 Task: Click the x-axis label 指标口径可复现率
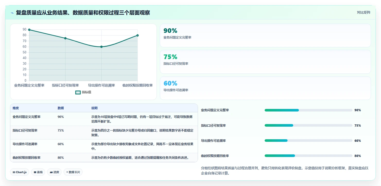pyautogui.click(x=65, y=85)
